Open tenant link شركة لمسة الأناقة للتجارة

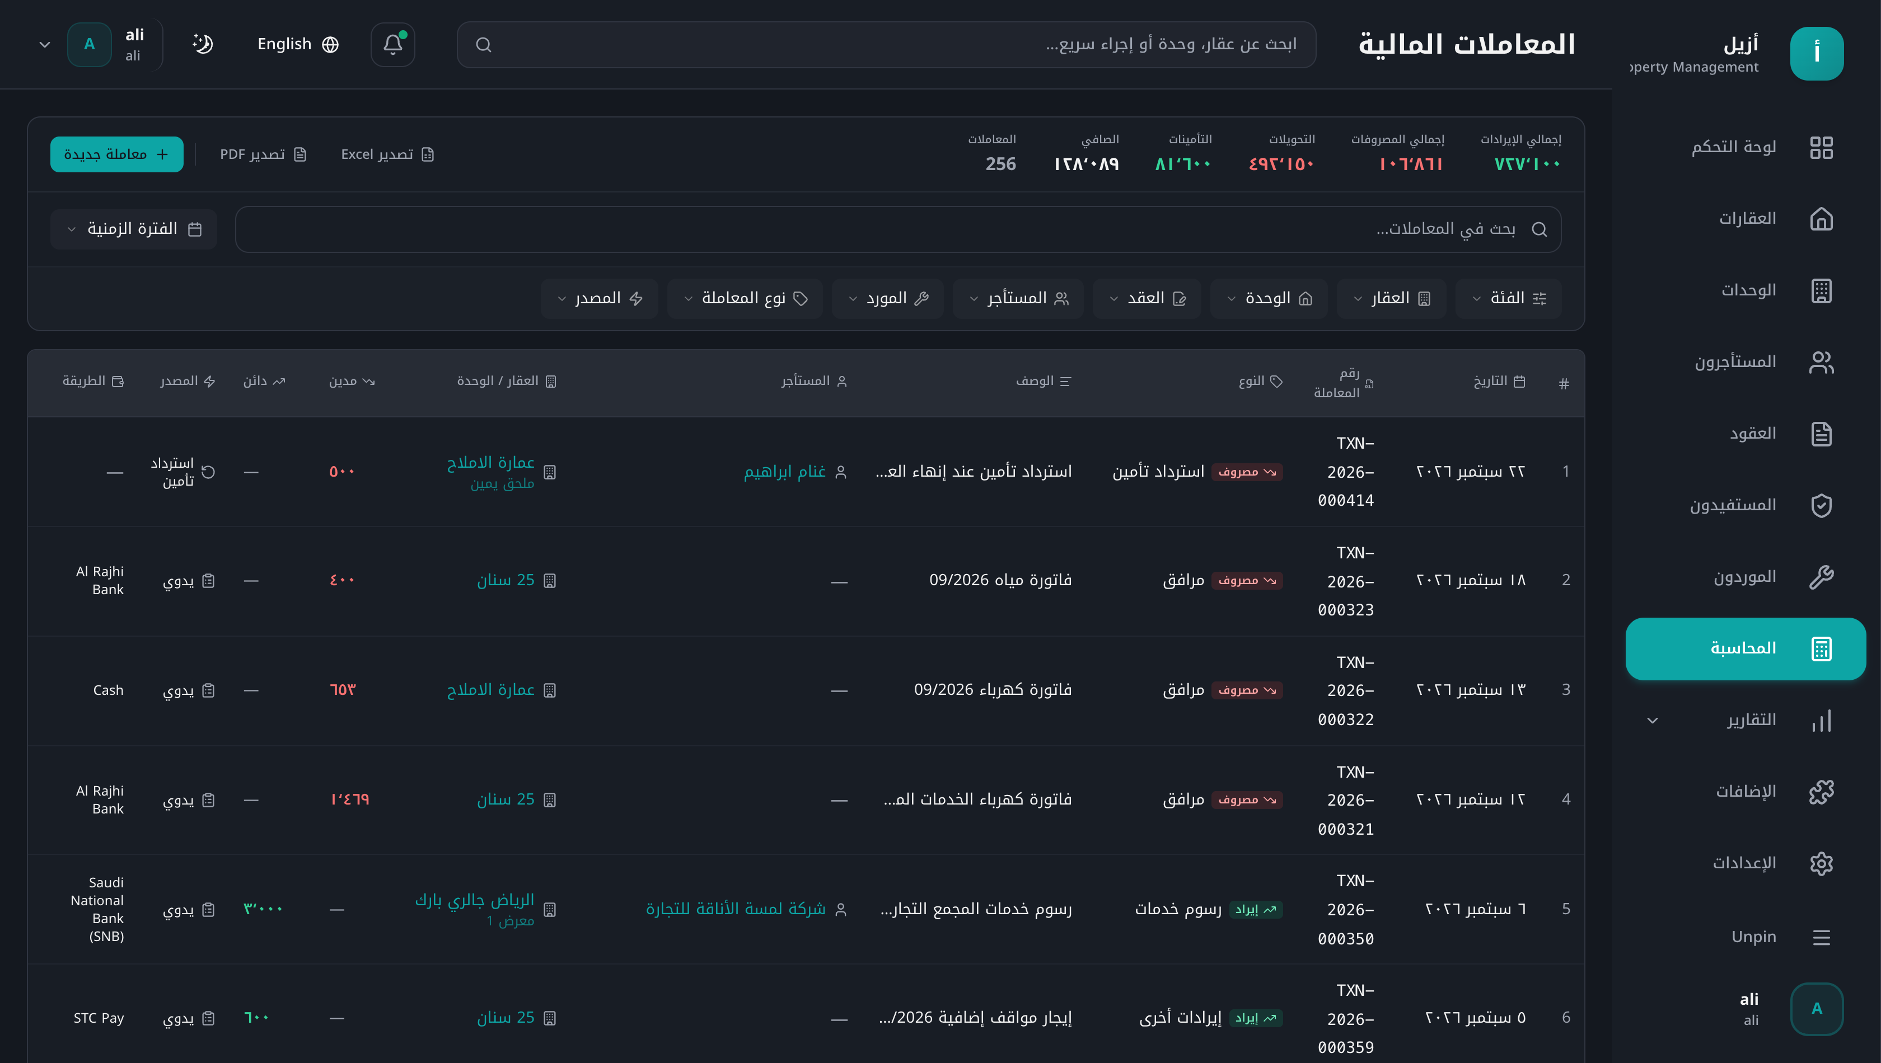736,909
